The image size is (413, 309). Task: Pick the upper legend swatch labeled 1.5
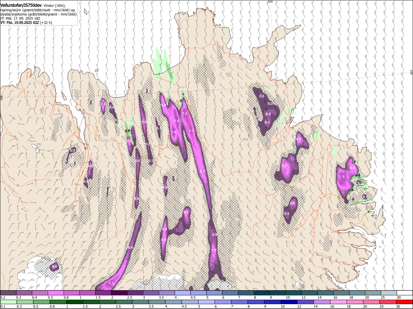tap(103, 293)
